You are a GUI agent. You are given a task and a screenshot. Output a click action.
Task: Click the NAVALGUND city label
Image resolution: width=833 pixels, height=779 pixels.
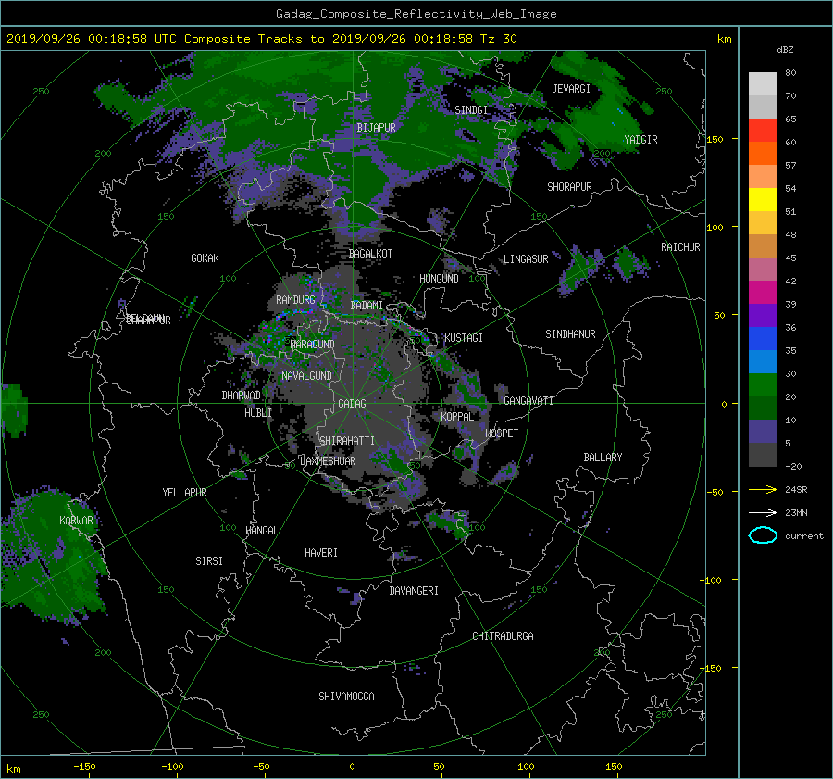click(x=306, y=375)
